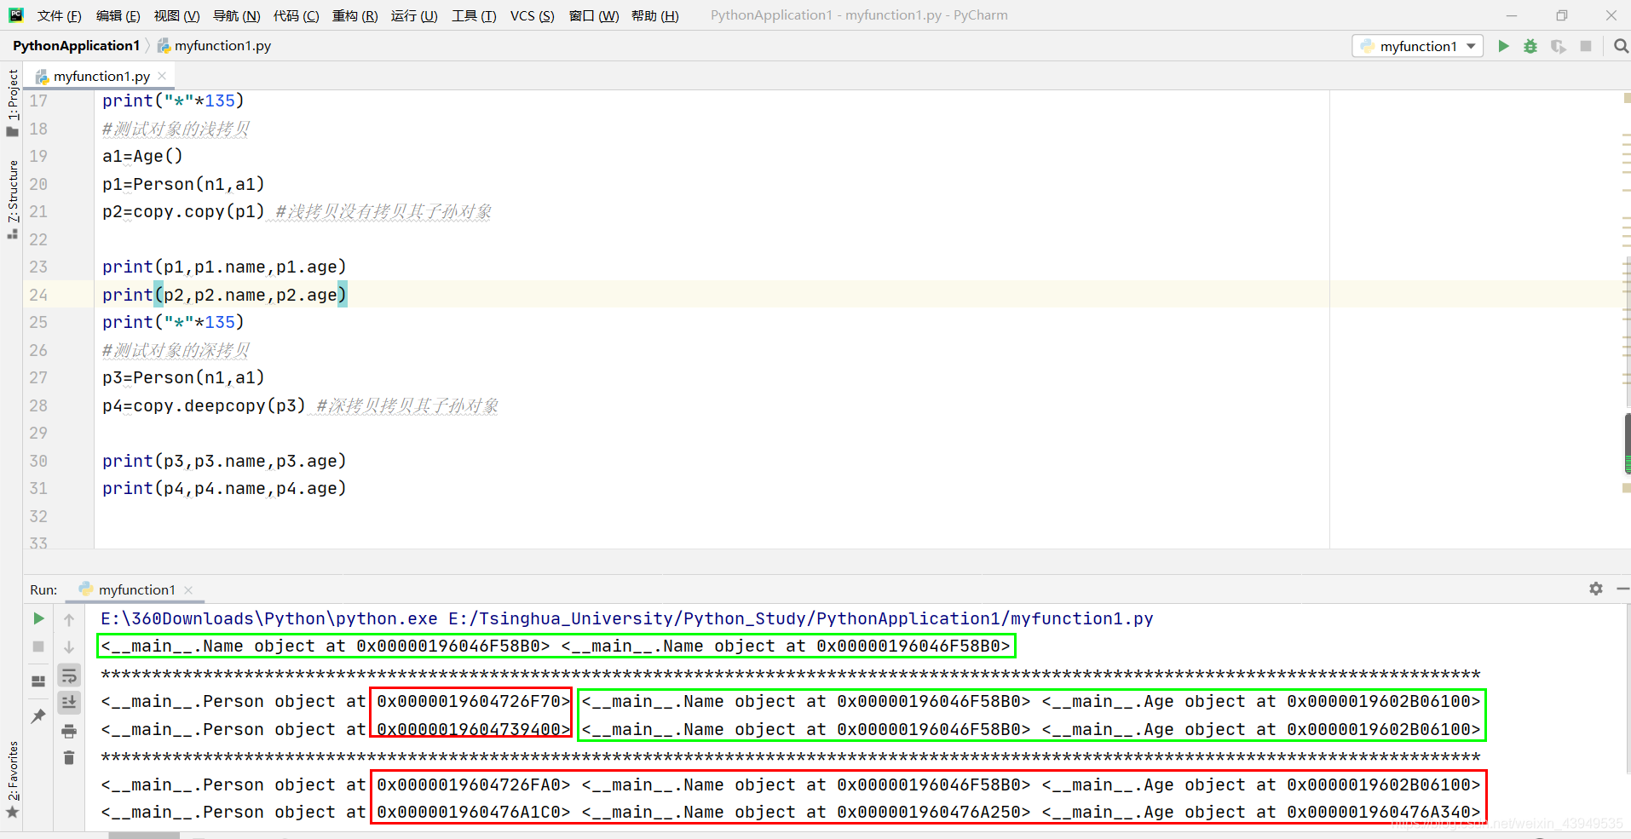Start debugging with the Debug bug icon
Viewport: 1631px width, 839px height.
(x=1530, y=46)
